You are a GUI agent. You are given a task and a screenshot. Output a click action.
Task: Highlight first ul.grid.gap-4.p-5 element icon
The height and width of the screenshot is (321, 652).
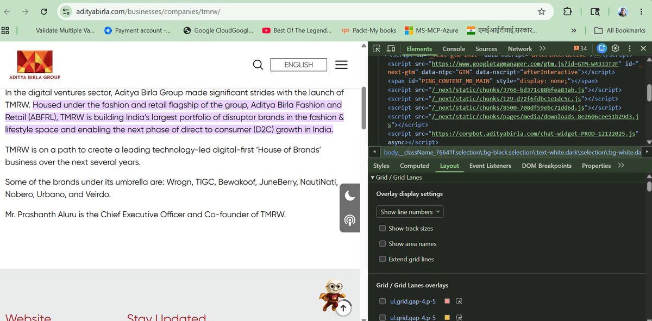click(459, 301)
